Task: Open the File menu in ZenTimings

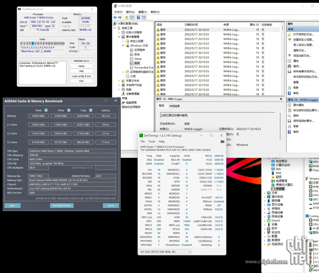Action: 143,142
